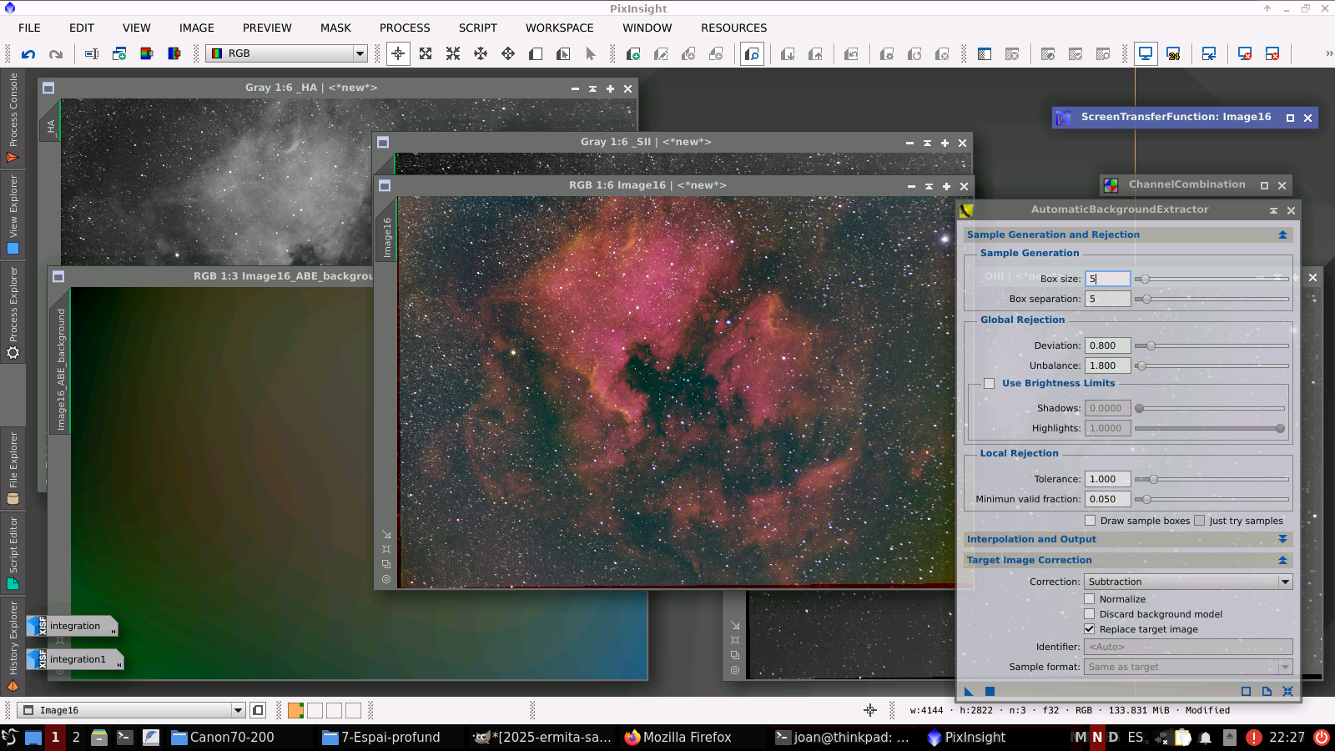
Task: Reset ABE settings with the reset icon
Action: [1287, 691]
